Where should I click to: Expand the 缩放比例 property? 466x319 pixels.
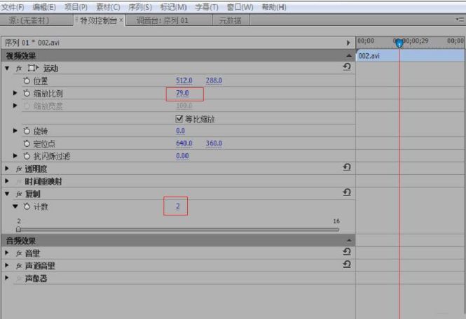(15, 93)
